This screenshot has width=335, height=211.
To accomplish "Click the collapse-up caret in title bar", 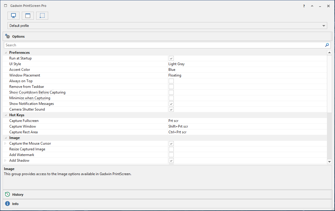I will click(312, 6).
